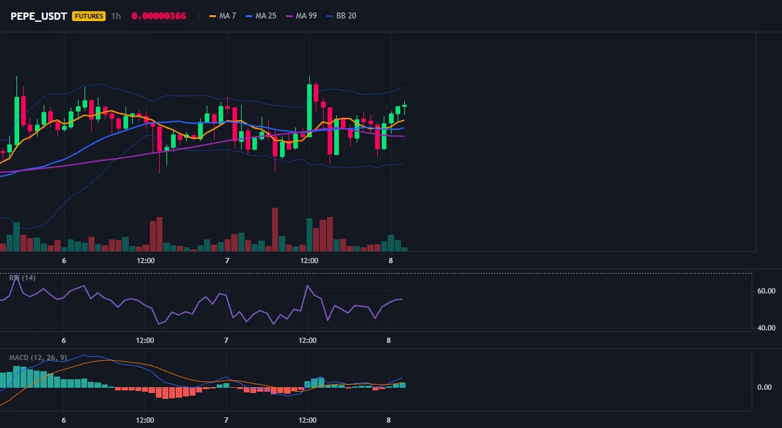Click the 8 date label under price chart

tap(390, 260)
